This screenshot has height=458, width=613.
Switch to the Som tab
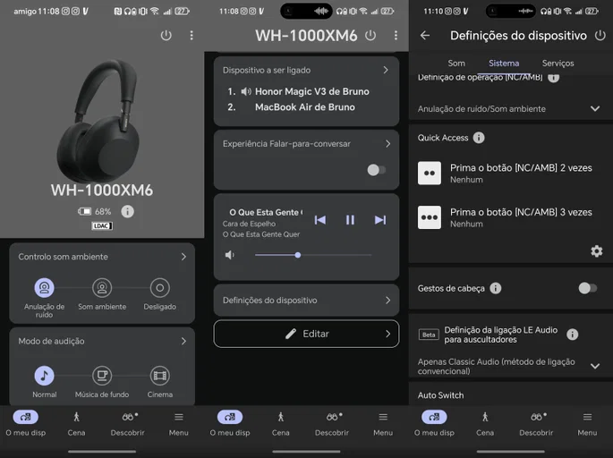[456, 64]
